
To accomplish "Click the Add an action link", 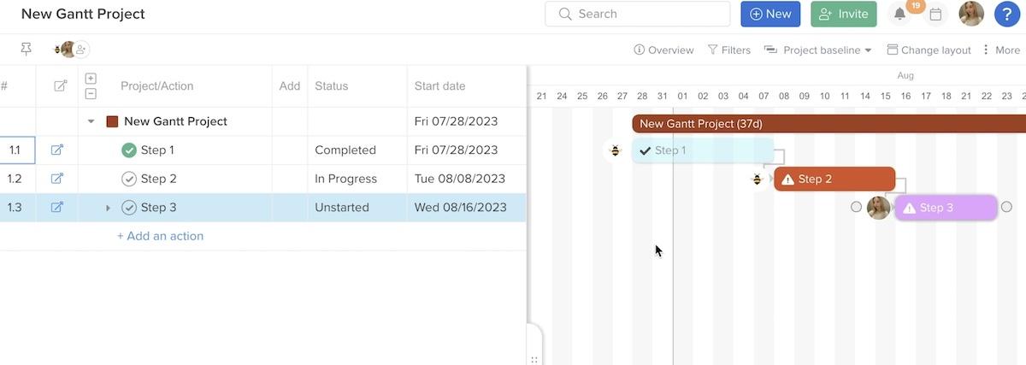I will click(x=160, y=236).
